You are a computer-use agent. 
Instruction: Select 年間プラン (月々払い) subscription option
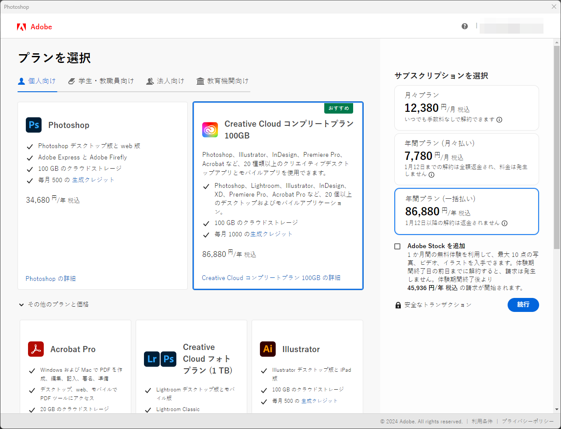point(466,159)
